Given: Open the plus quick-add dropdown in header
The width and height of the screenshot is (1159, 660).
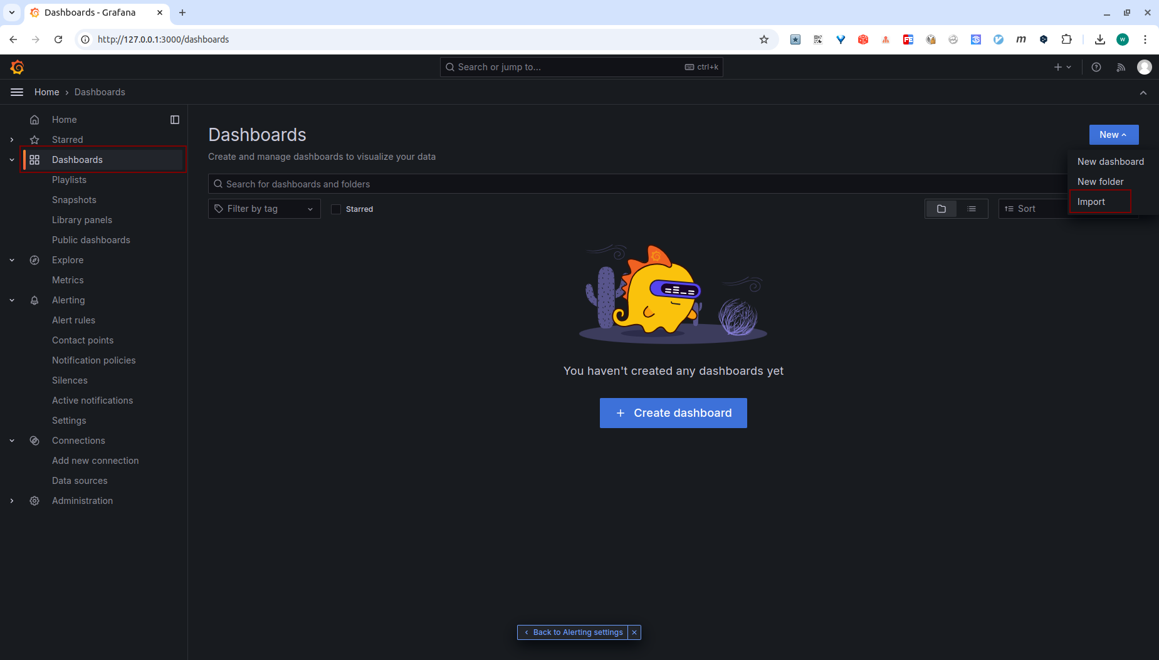Looking at the screenshot, I should 1062,67.
